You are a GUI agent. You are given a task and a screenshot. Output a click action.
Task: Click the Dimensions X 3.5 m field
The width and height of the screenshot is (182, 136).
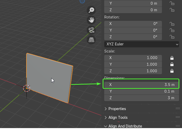click(142, 85)
